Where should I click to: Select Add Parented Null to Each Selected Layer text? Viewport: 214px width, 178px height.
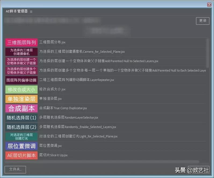click(x=179, y=70)
